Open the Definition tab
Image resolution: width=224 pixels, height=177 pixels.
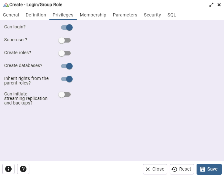point(36,15)
